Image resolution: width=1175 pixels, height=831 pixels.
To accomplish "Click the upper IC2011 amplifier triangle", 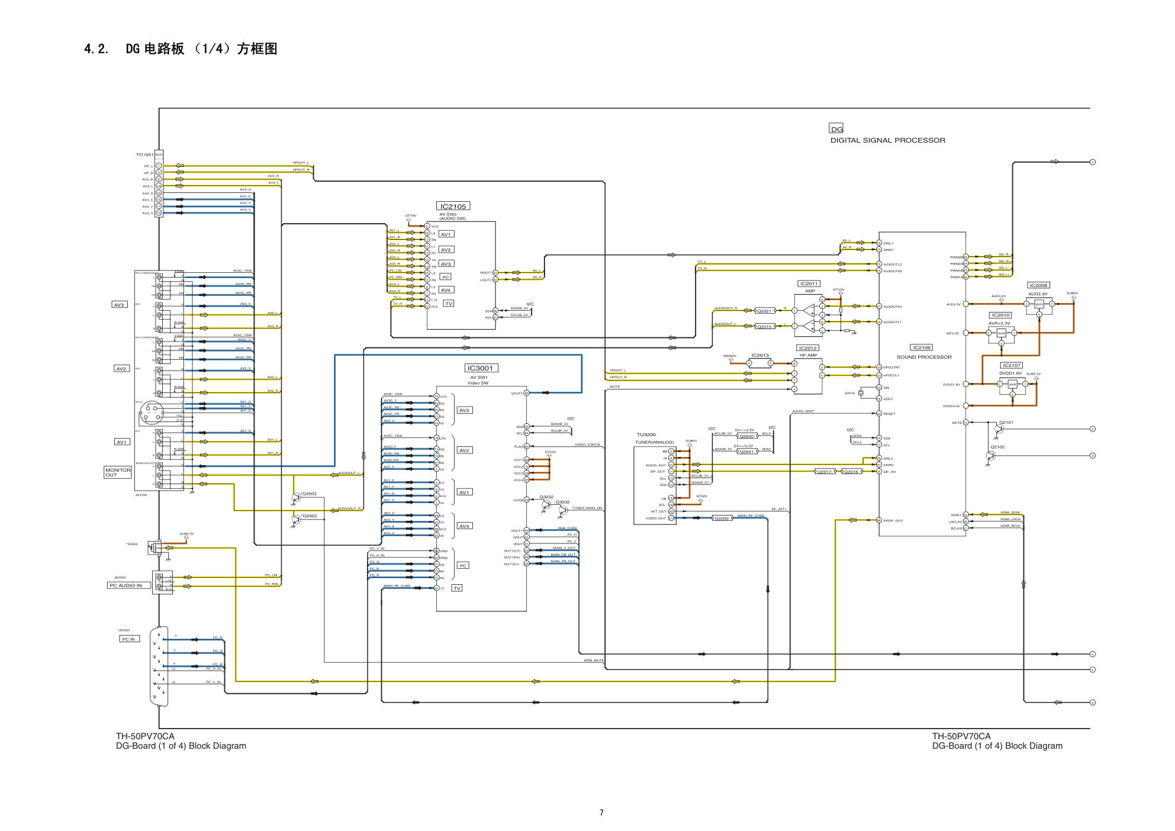I will [809, 310].
